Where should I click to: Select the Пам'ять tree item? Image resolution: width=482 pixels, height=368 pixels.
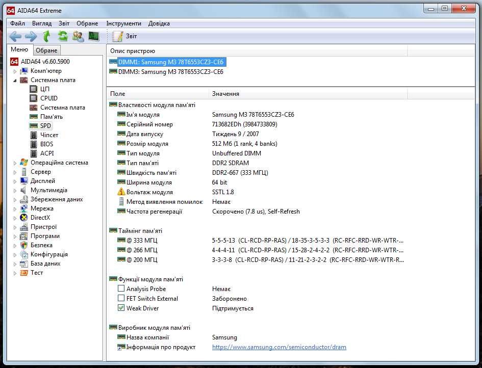(x=52, y=117)
